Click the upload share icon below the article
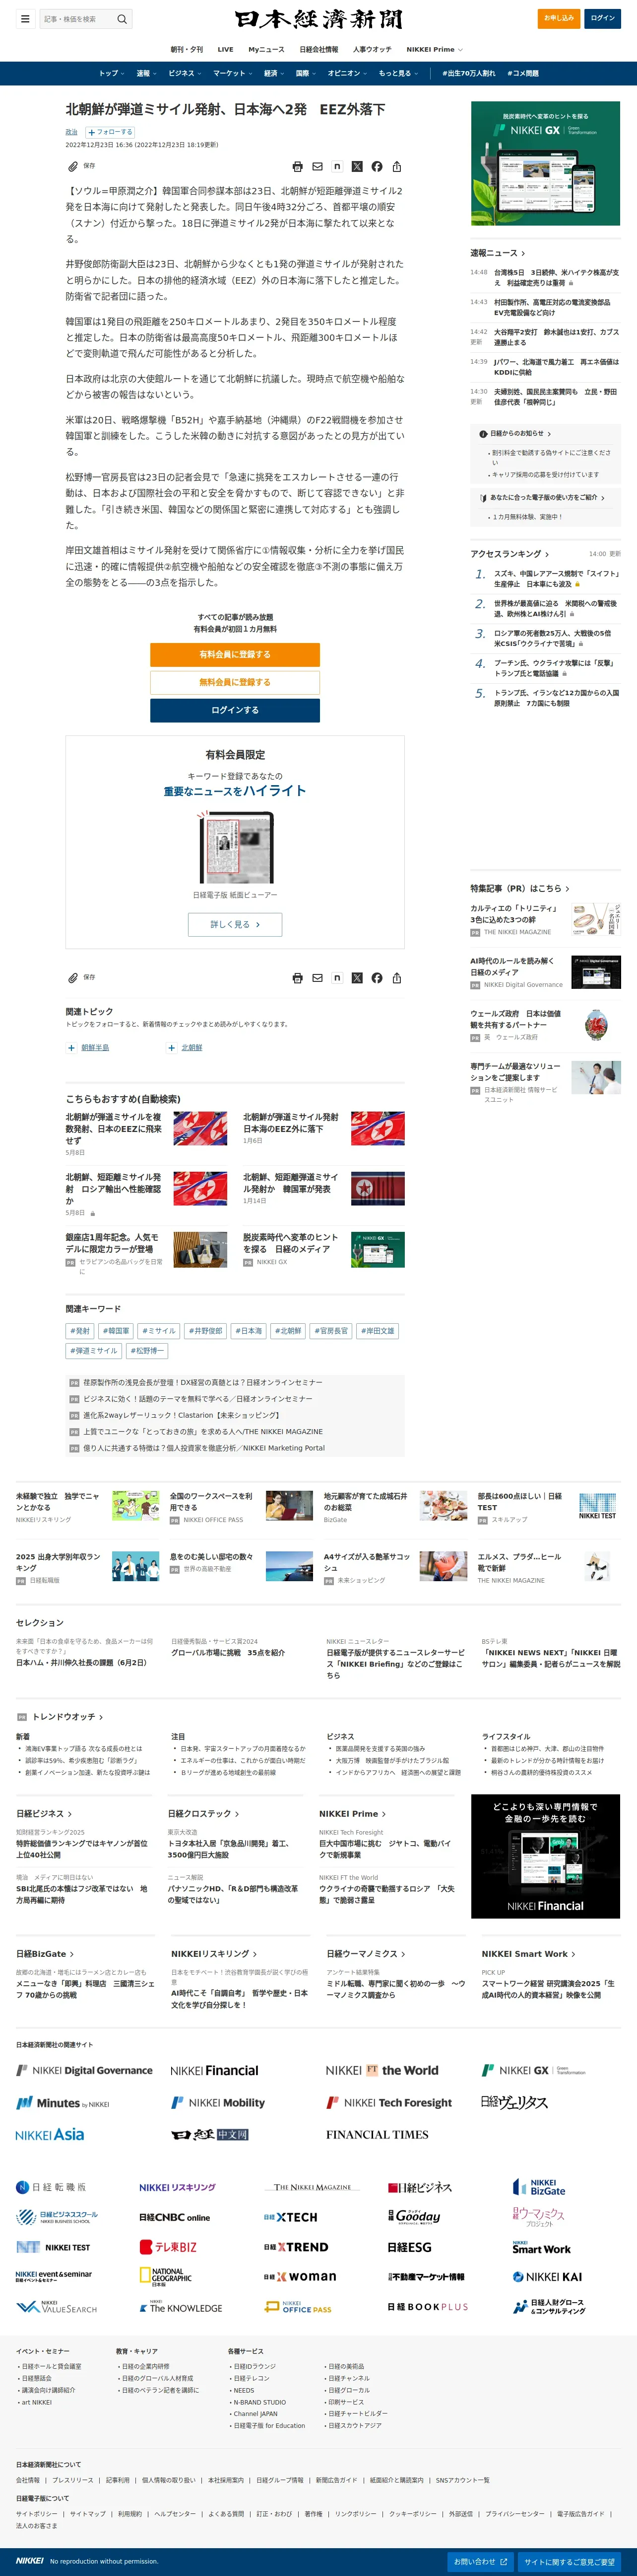 [x=396, y=978]
